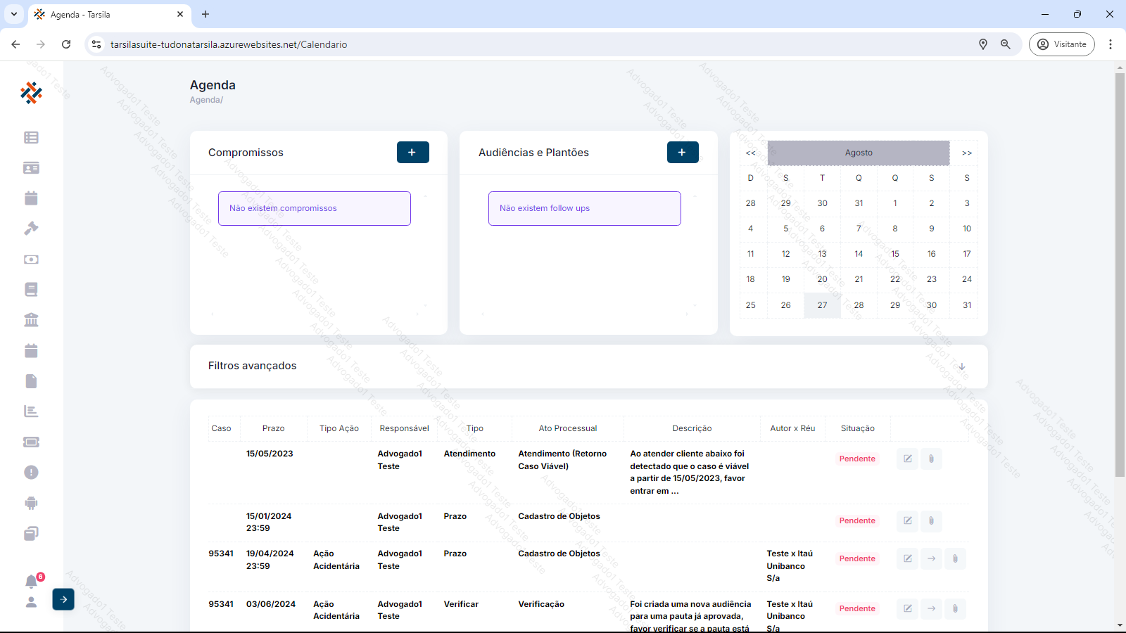Click the money bill sidebar icon
The height and width of the screenshot is (633, 1126).
click(x=31, y=260)
